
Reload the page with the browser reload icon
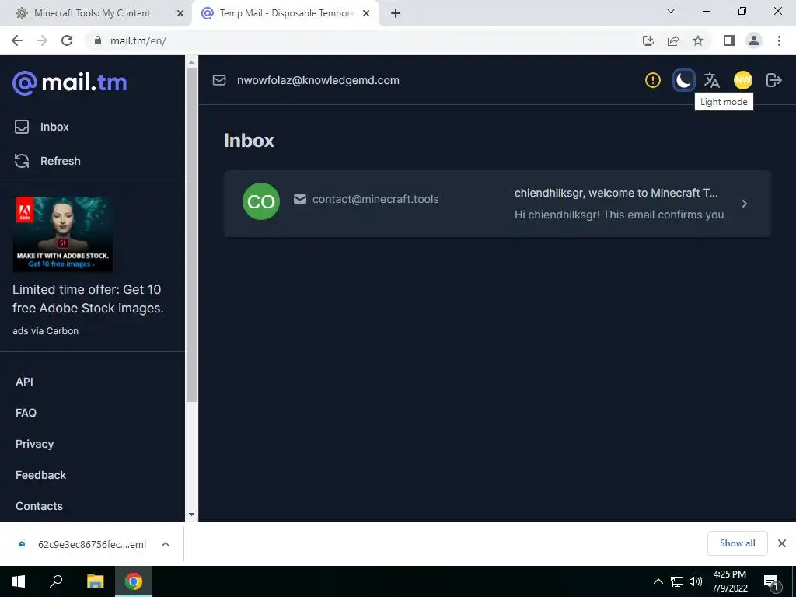click(67, 40)
